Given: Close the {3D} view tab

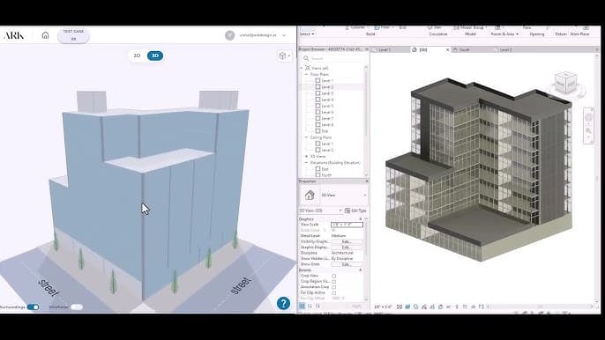Looking at the screenshot, I should click(x=448, y=49).
